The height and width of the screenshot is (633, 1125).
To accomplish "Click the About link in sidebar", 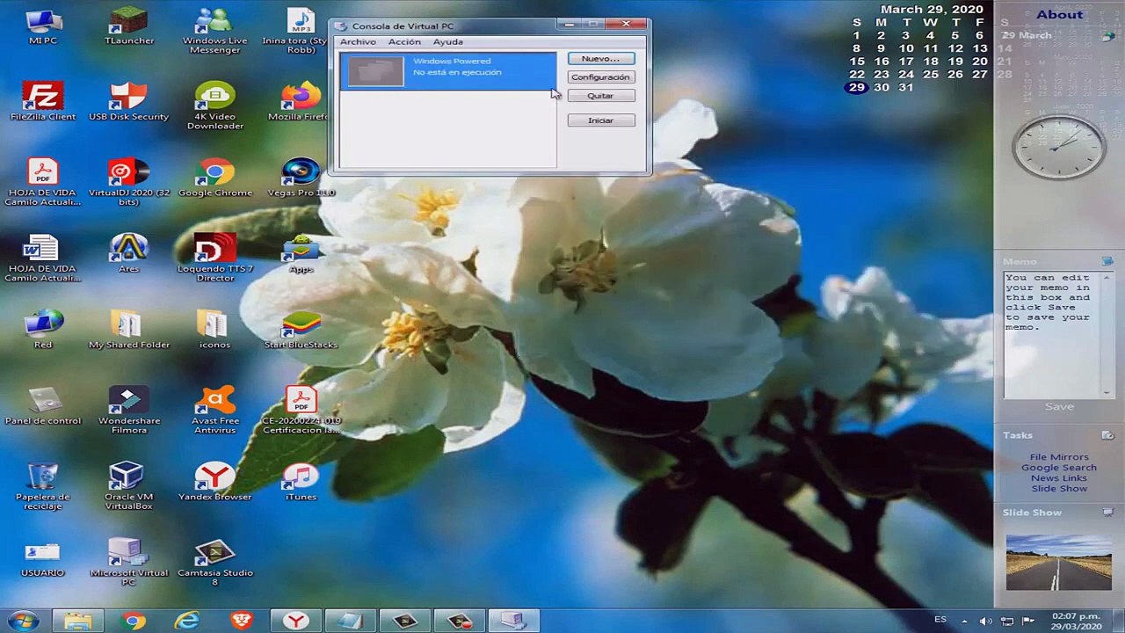I will click(1059, 14).
